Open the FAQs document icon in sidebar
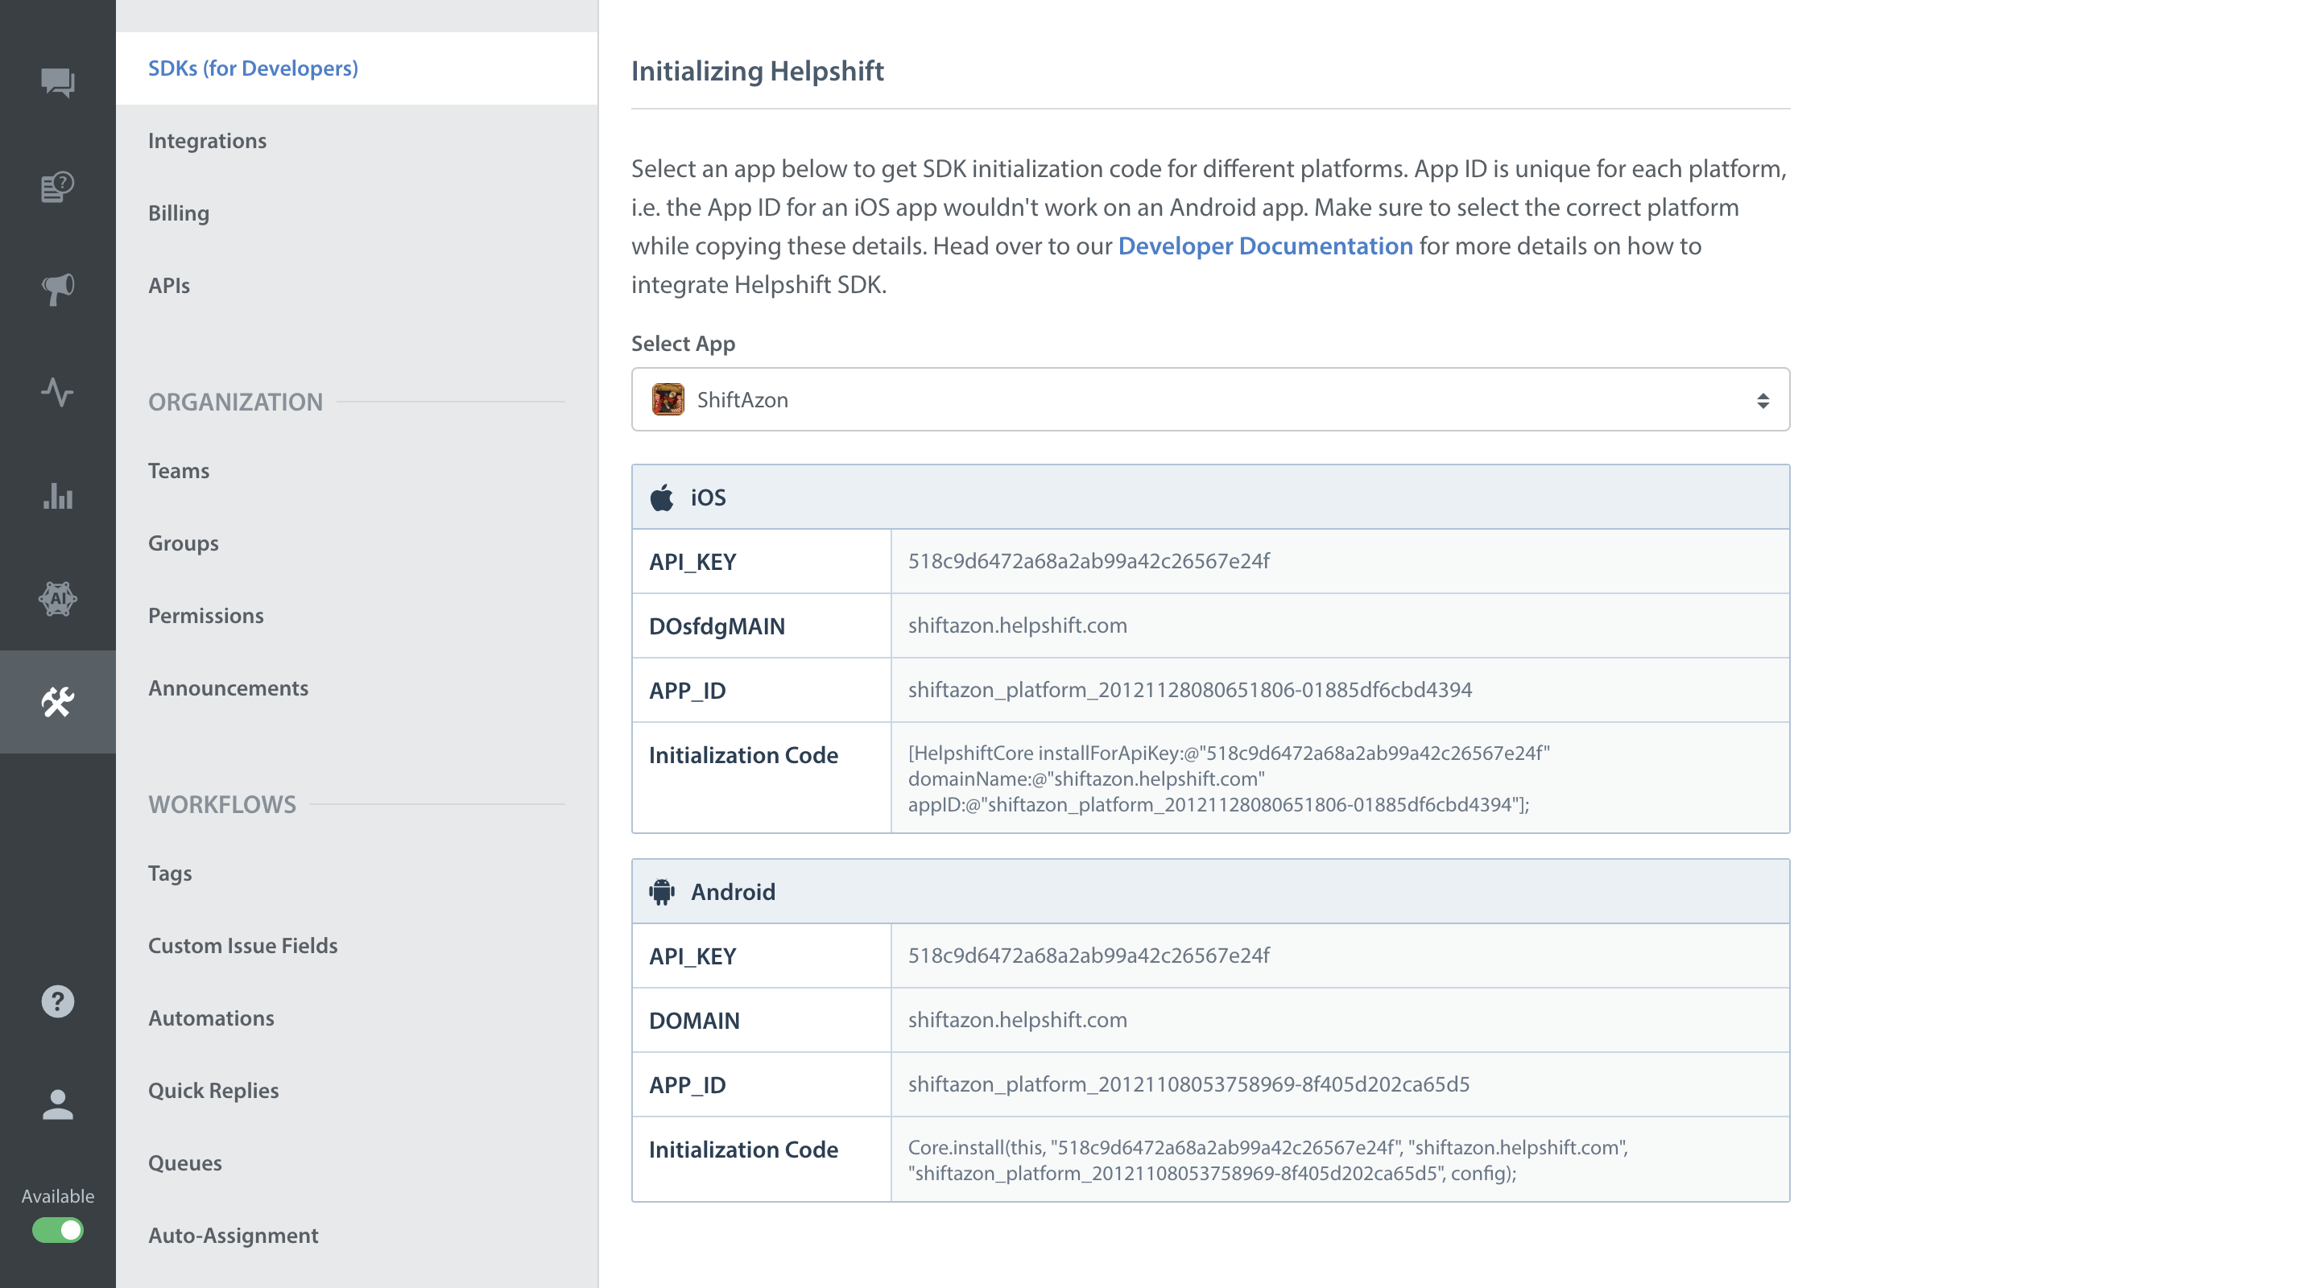 pos(58,186)
